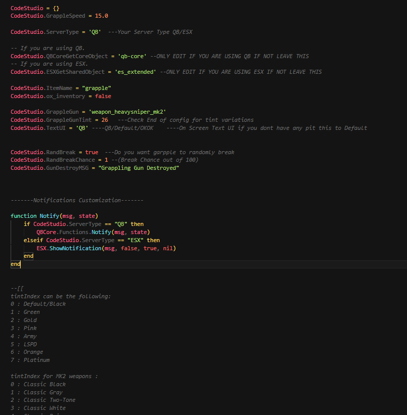Click the '3 : Classic White' line
Screen dimensions: 407x415
[x=38, y=408]
